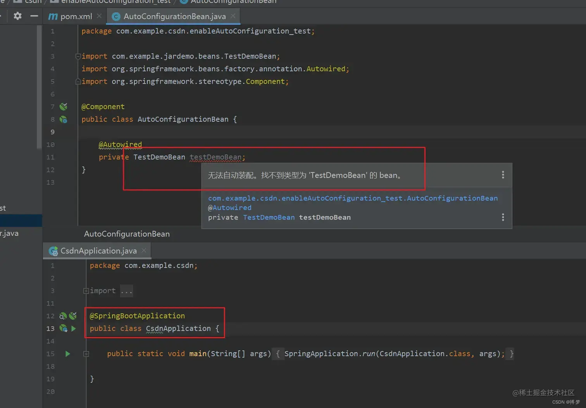The width and height of the screenshot is (586, 408).
Task: Collapse the imports fold in AutoConfigurationBean.java
Action: click(x=78, y=57)
